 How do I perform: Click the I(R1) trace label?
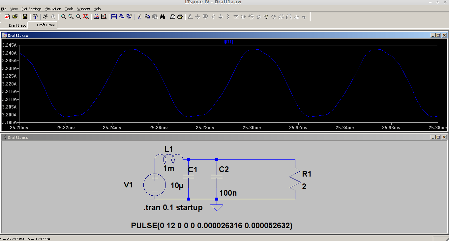point(228,42)
